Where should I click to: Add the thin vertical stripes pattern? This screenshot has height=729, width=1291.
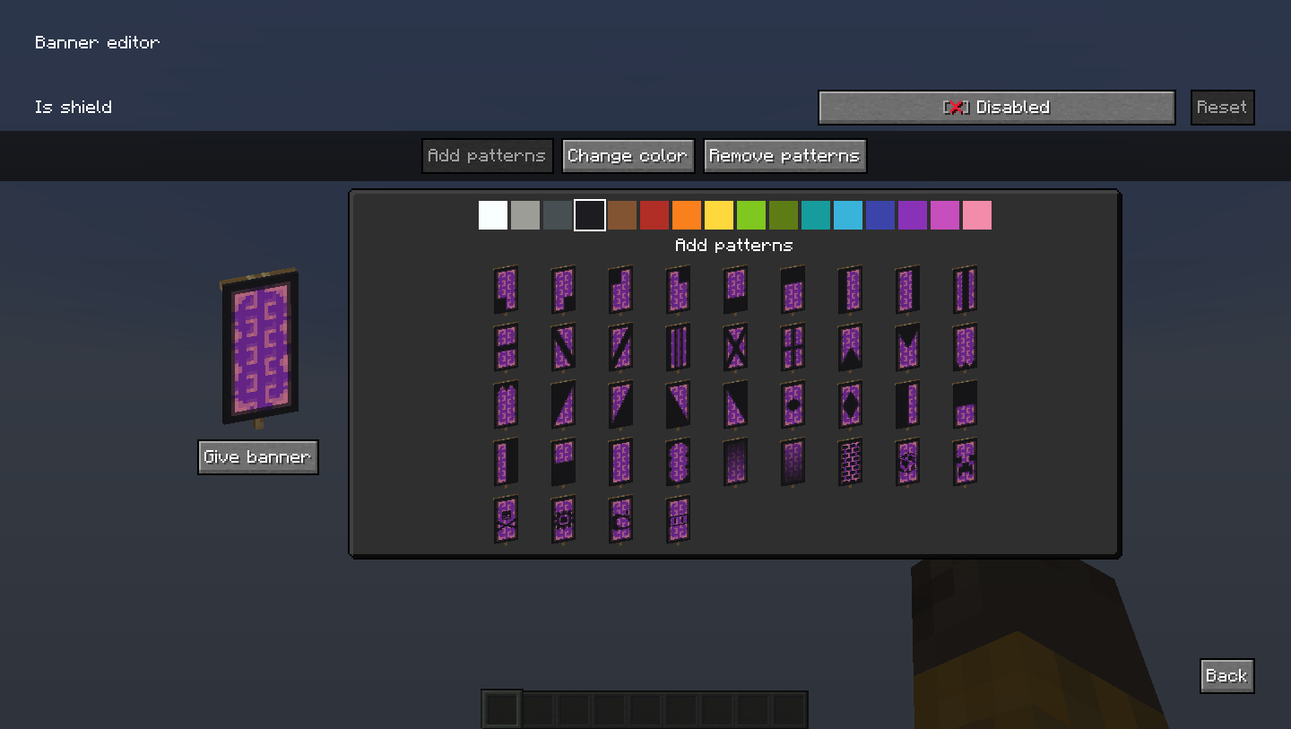[678, 347]
